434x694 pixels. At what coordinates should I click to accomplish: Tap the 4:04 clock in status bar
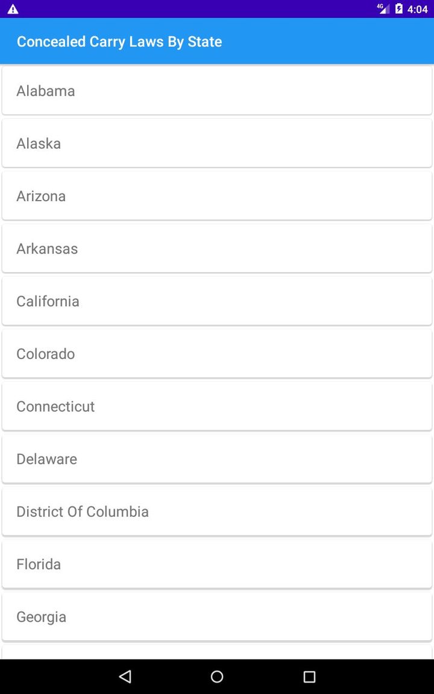coord(418,9)
